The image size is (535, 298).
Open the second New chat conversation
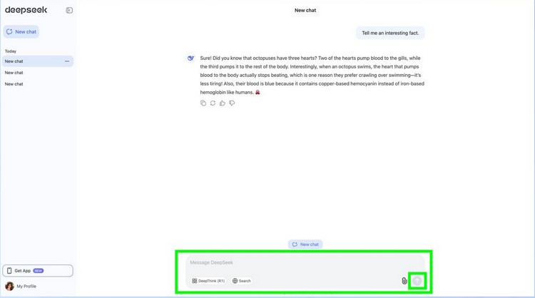pos(14,73)
